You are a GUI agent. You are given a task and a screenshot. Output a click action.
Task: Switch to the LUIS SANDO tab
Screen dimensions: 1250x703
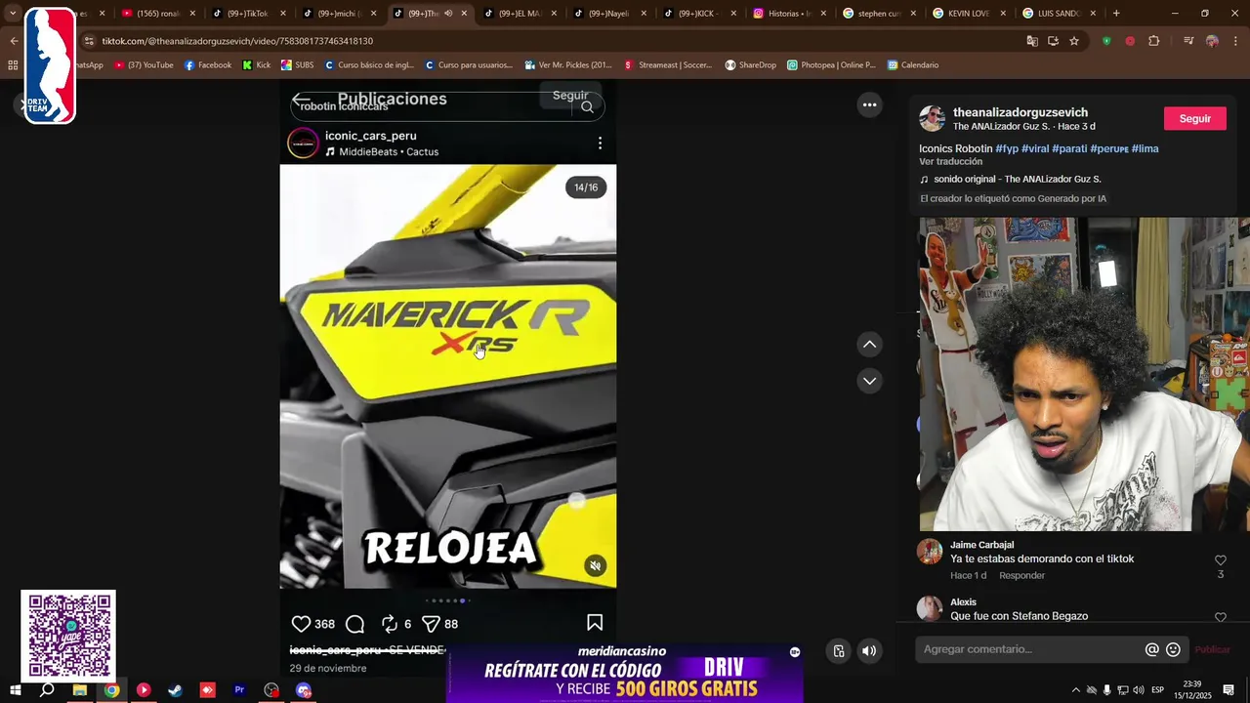(1059, 14)
